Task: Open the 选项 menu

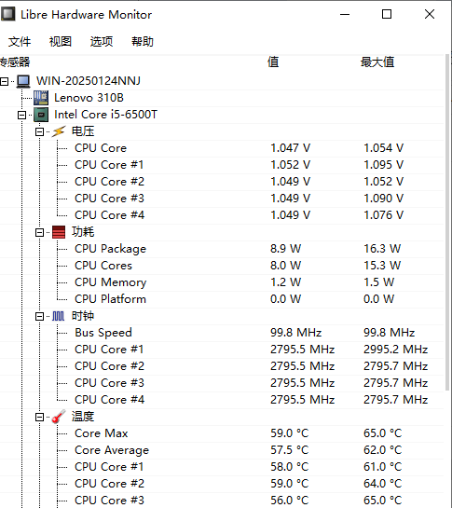Action: 102,41
